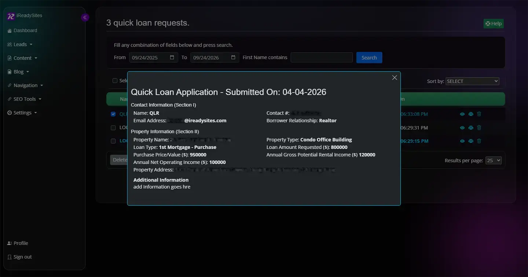The image size is (528, 277).
Task: Open the green Help button
Action: [494, 23]
